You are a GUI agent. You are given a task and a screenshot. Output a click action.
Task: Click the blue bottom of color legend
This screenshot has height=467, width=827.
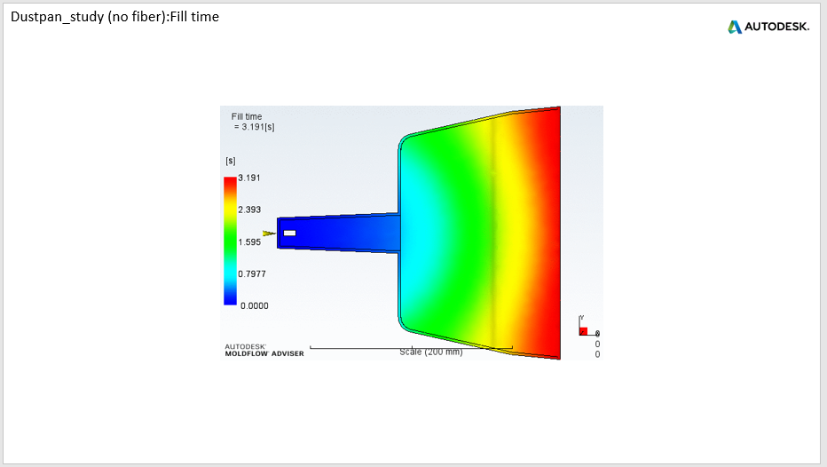click(230, 298)
